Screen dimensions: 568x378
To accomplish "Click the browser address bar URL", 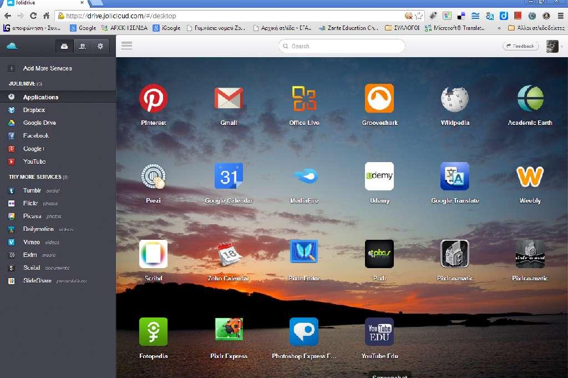I will tap(121, 16).
